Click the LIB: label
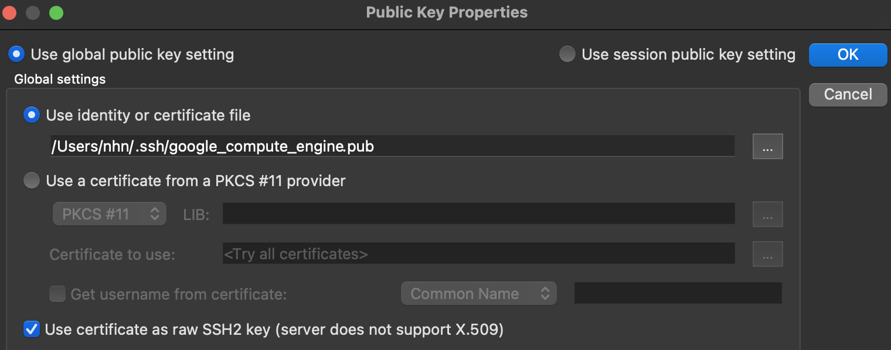This screenshot has width=891, height=350. (196, 215)
